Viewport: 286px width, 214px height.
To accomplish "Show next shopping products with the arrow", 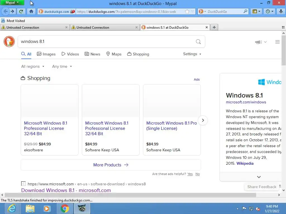I will [x=203, y=120].
